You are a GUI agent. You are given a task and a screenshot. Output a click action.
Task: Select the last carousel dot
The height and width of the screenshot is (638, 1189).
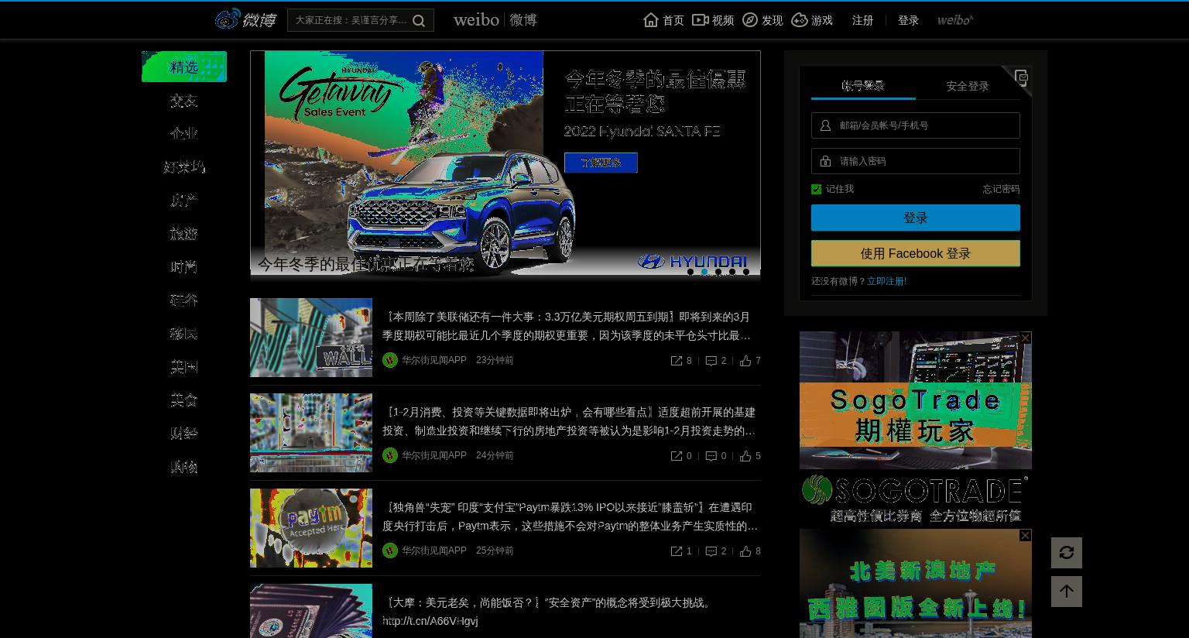click(x=746, y=272)
